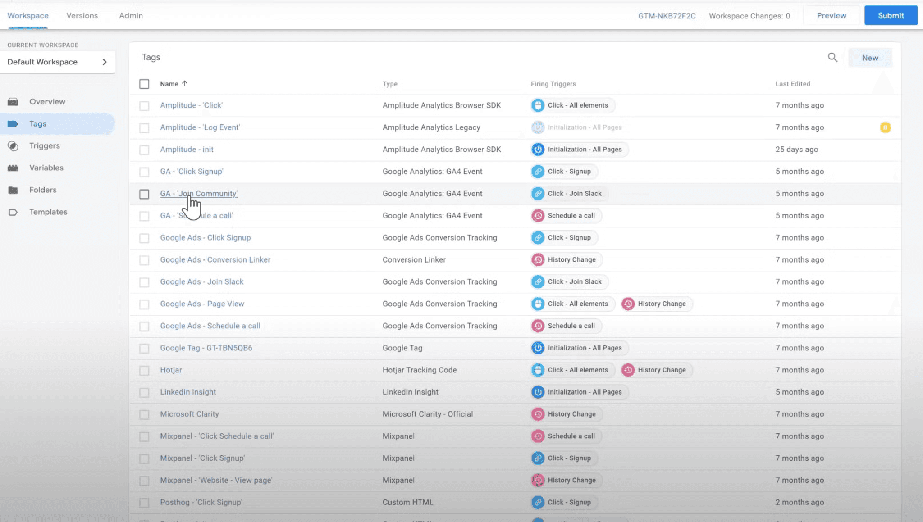Click trigger icon in Mixpanel - 'Click Signup' row
This screenshot has height=522, width=923.
538,458
